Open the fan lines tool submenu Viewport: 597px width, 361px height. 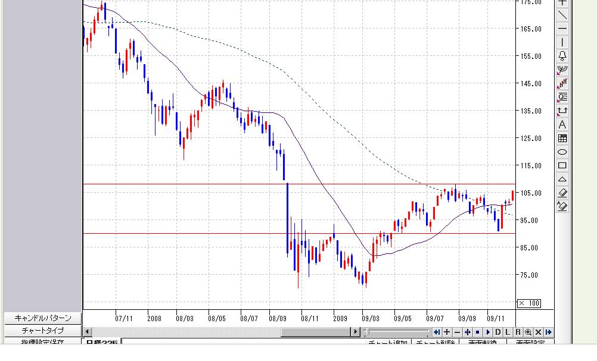[x=562, y=70]
